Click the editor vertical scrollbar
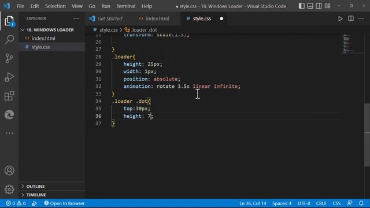 (367, 135)
